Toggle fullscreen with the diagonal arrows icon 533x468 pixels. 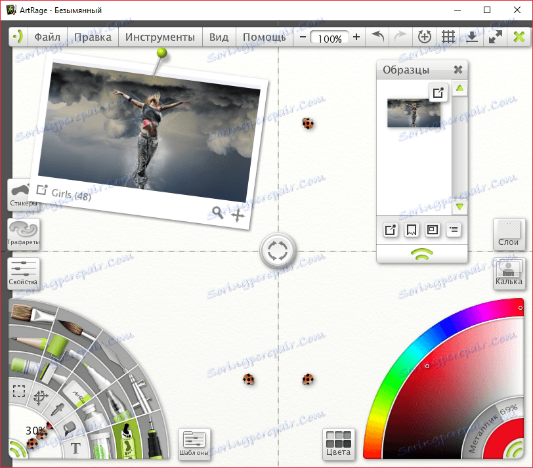pyautogui.click(x=494, y=37)
